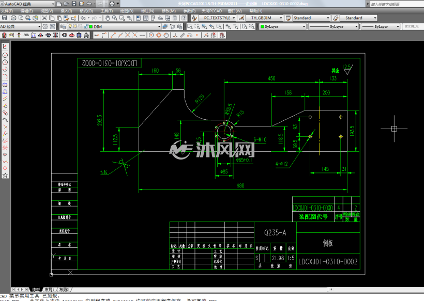Viewport: 424px width, 301px height.
Task: Click the green color swatch of DIM layer
Action: 91,26
